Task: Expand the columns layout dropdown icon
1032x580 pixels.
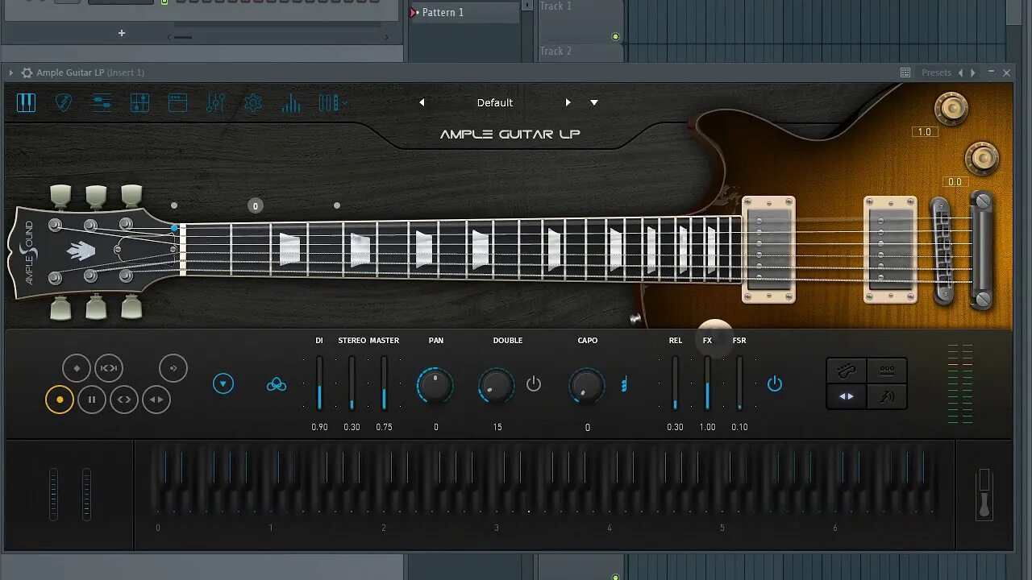Action: [x=332, y=102]
